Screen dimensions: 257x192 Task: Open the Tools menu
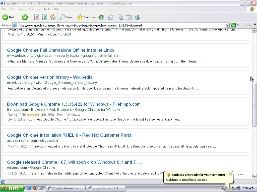(47, 9)
